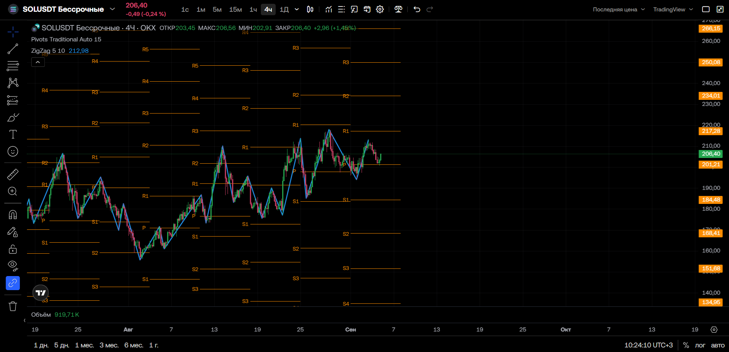The height and width of the screenshot is (352, 729).
Task: Open the timezone menu at 10:24:10 UTC+3
Action: (x=649, y=346)
